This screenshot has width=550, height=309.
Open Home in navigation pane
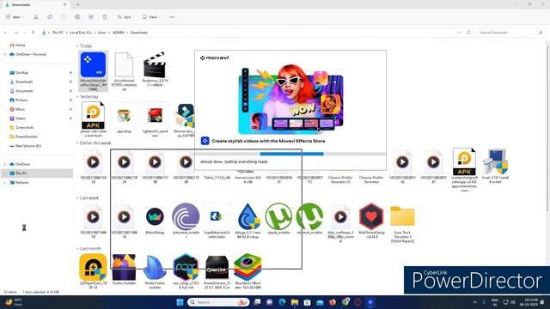click(x=17, y=45)
